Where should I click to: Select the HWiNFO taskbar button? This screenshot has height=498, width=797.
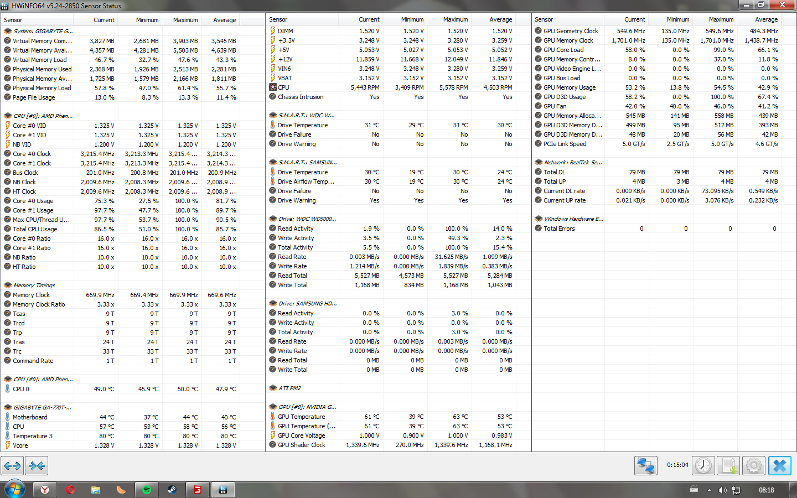click(x=223, y=490)
